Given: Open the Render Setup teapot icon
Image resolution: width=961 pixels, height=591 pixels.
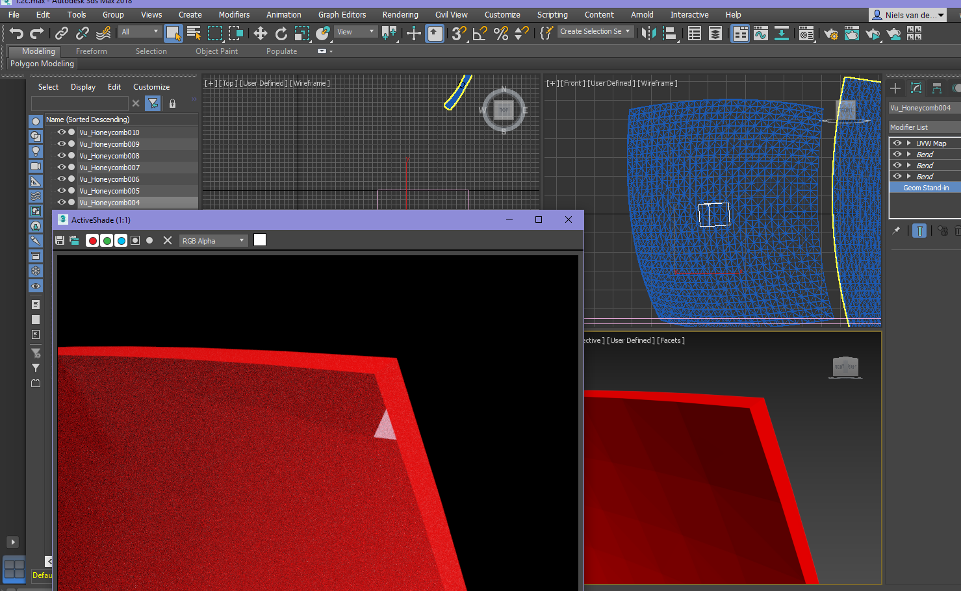Looking at the screenshot, I should [830, 34].
